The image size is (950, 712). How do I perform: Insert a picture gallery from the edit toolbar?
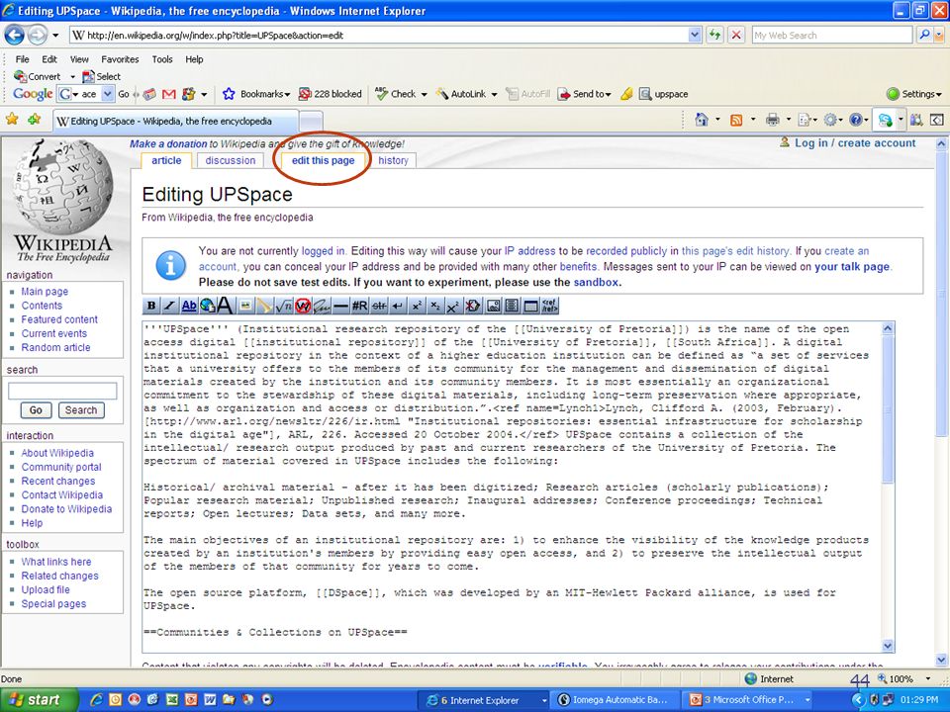point(493,306)
